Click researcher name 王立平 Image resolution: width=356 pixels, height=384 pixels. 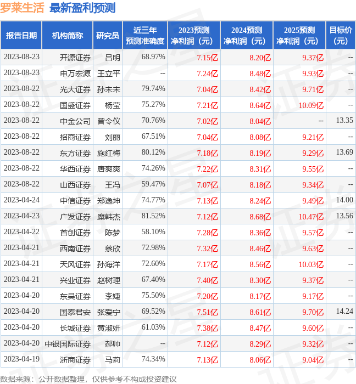click(x=109, y=74)
